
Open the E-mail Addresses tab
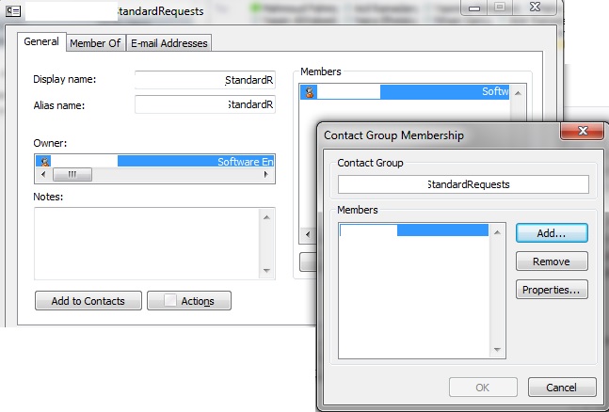point(168,43)
